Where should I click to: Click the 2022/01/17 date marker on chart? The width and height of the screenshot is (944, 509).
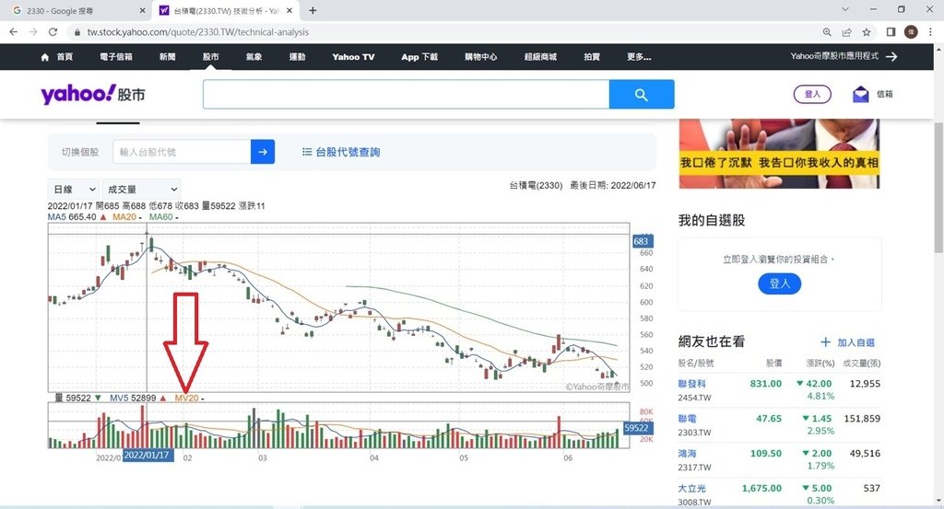148,455
